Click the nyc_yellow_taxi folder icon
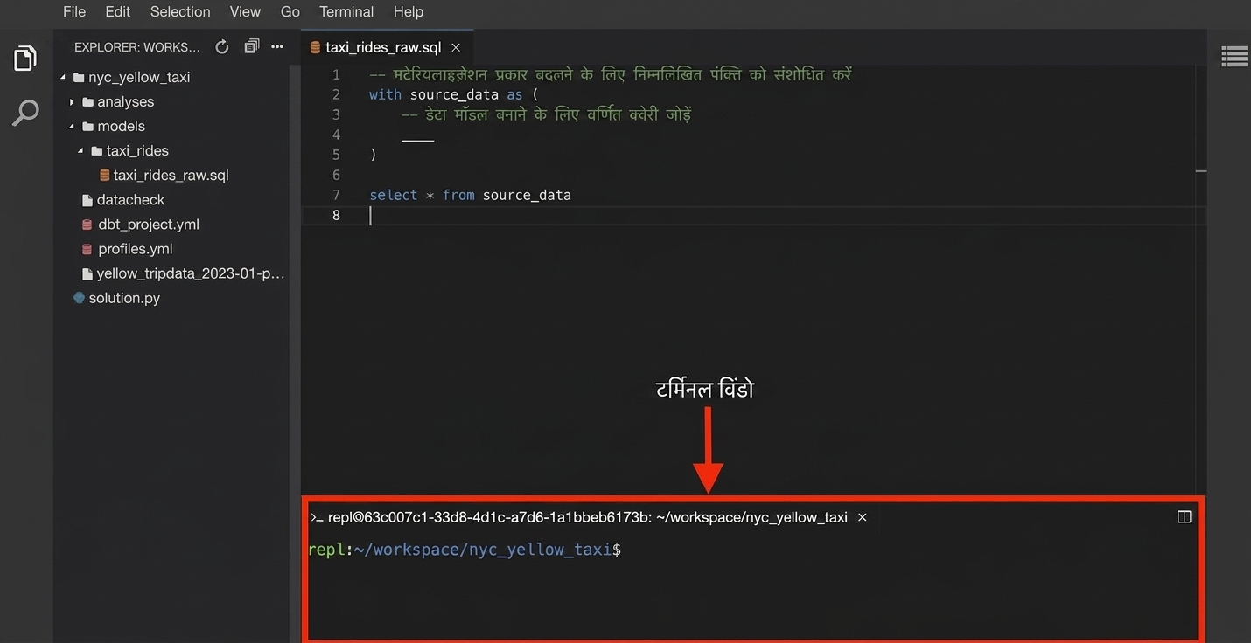The width and height of the screenshot is (1251, 643). (x=79, y=77)
